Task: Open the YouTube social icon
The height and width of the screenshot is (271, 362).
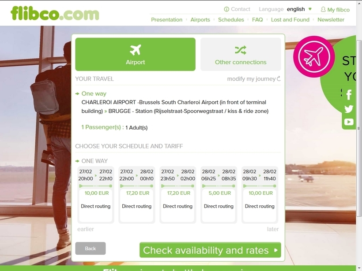Action: coord(349,122)
